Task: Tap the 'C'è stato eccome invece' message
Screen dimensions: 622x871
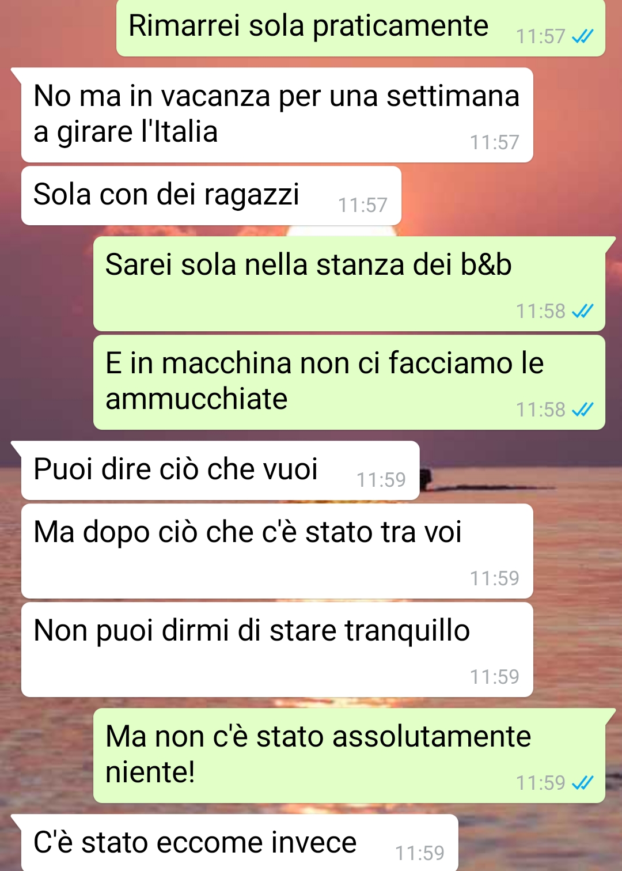Action: (x=240, y=842)
